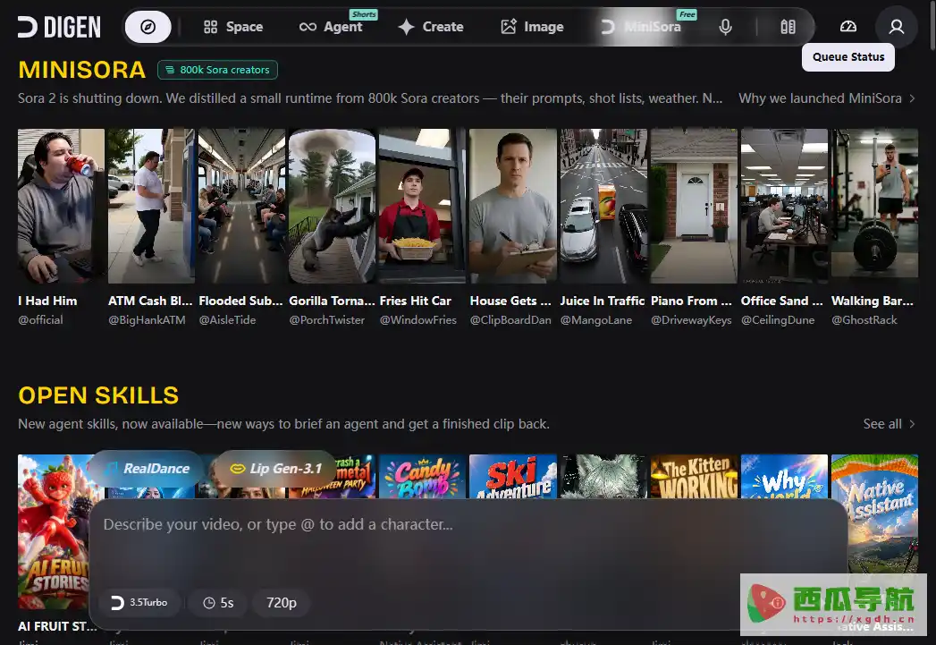Open the Queue Status gauge icon
Screen dimensions: 936x645
848,27
